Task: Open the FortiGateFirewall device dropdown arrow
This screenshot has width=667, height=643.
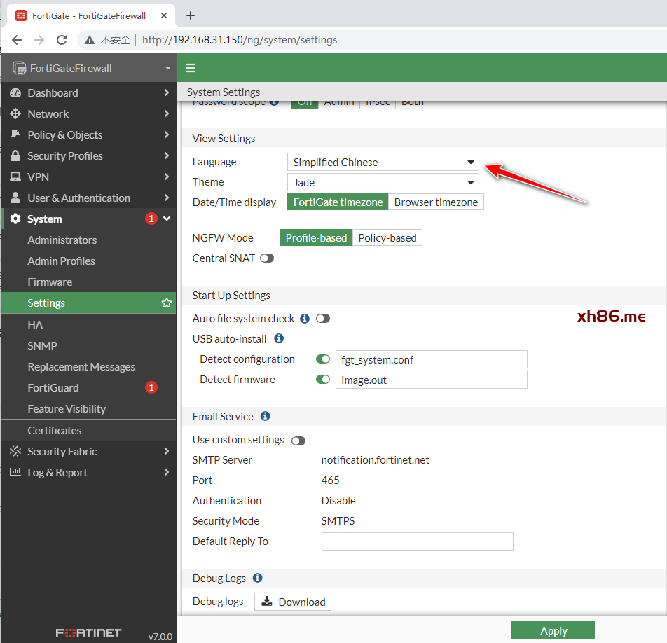Action: tap(167, 68)
